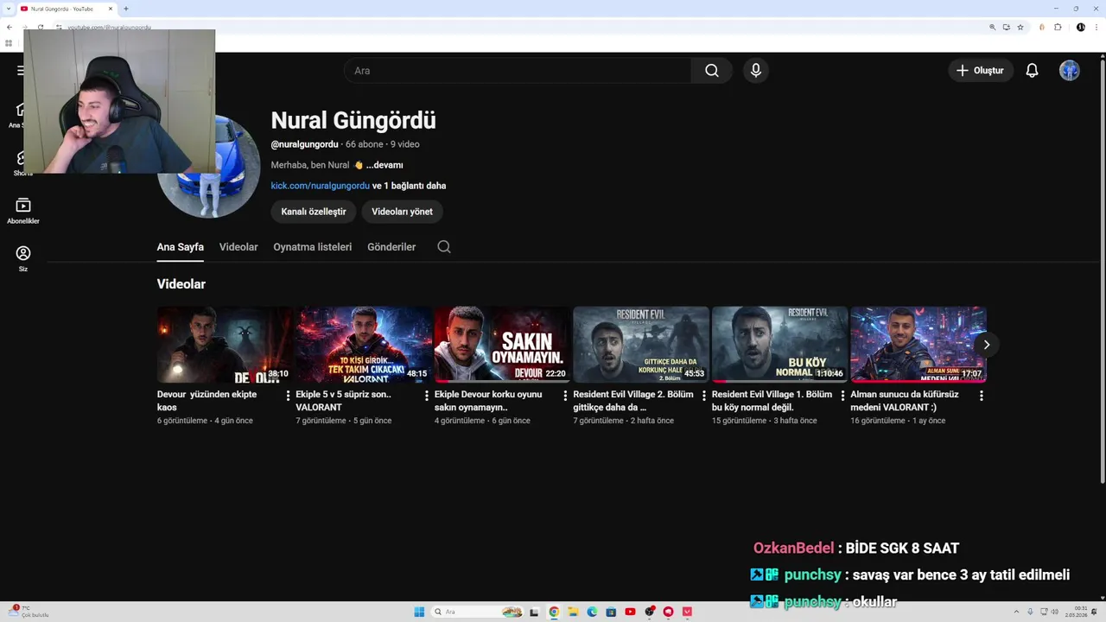Open the Windows Start menu

[x=419, y=612]
